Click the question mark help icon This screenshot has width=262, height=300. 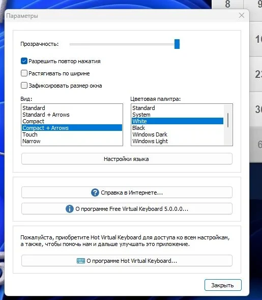pos(95,193)
